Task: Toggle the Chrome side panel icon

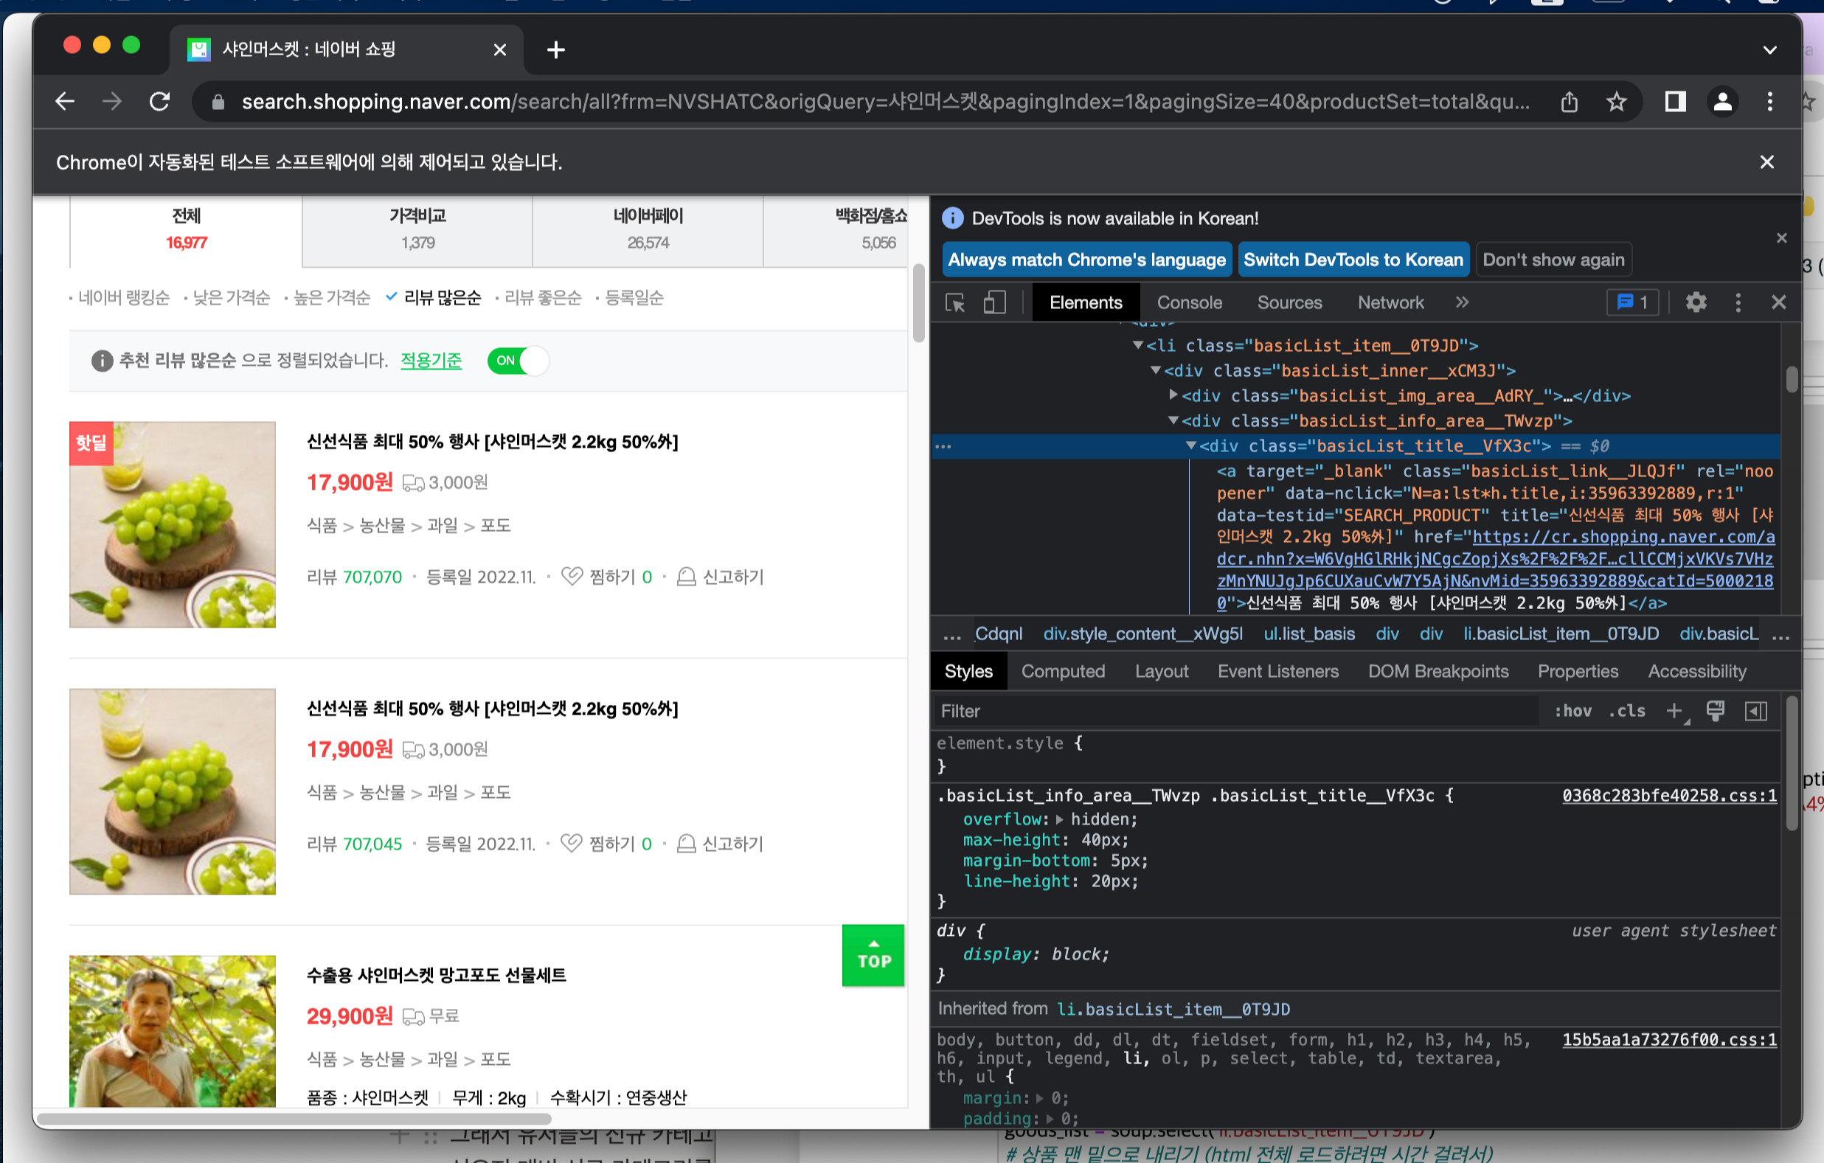Action: click(1676, 102)
